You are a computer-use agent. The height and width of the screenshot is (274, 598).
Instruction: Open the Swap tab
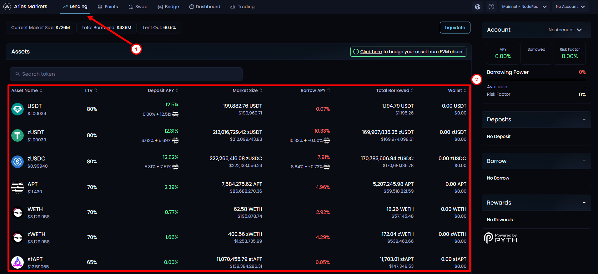138,7
